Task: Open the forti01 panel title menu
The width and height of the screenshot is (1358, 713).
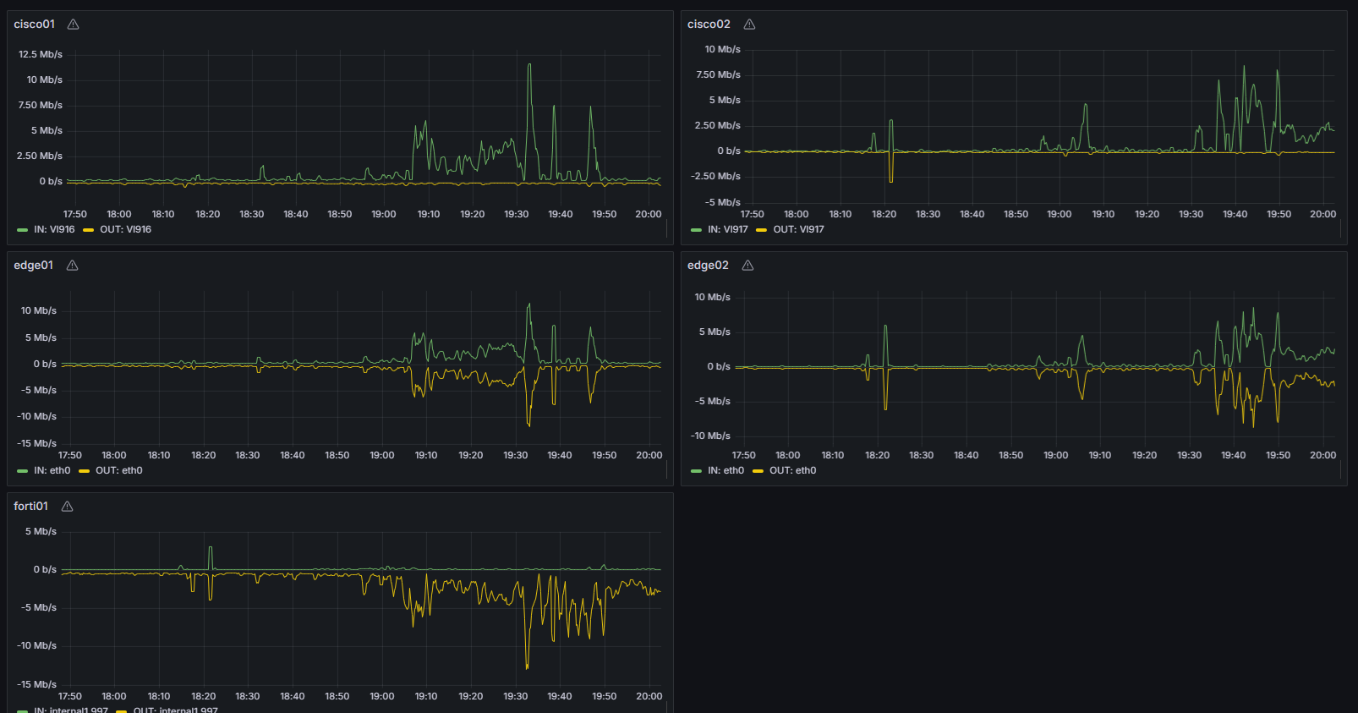Action: [x=30, y=507]
